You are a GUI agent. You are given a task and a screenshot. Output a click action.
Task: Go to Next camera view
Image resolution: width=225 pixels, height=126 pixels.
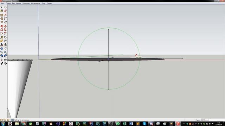(x=5, y=56)
